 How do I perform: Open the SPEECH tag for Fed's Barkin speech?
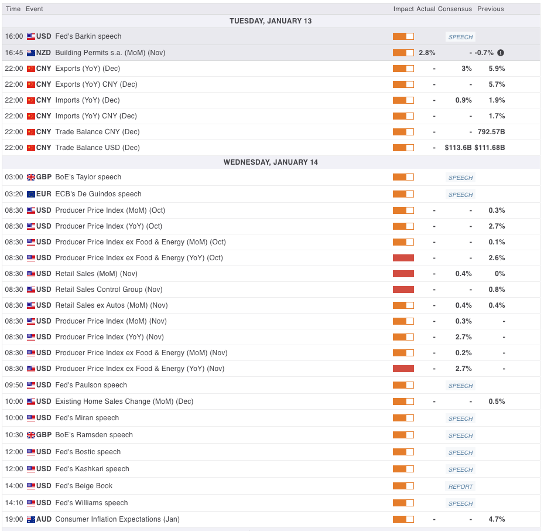click(x=460, y=37)
